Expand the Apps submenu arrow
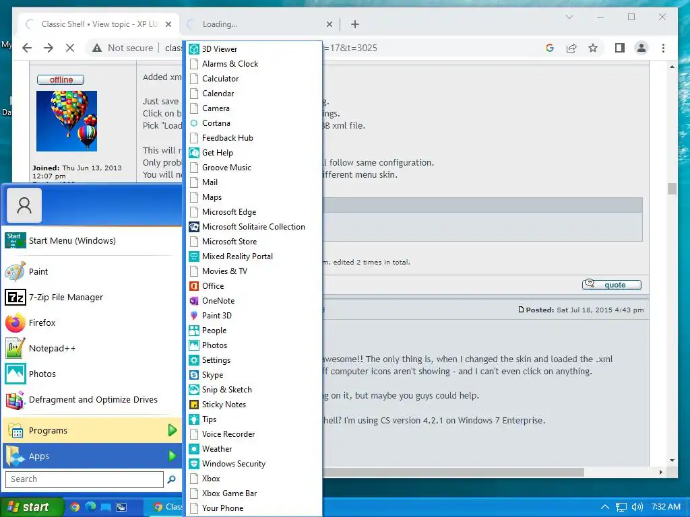The image size is (690, 517). point(172,456)
